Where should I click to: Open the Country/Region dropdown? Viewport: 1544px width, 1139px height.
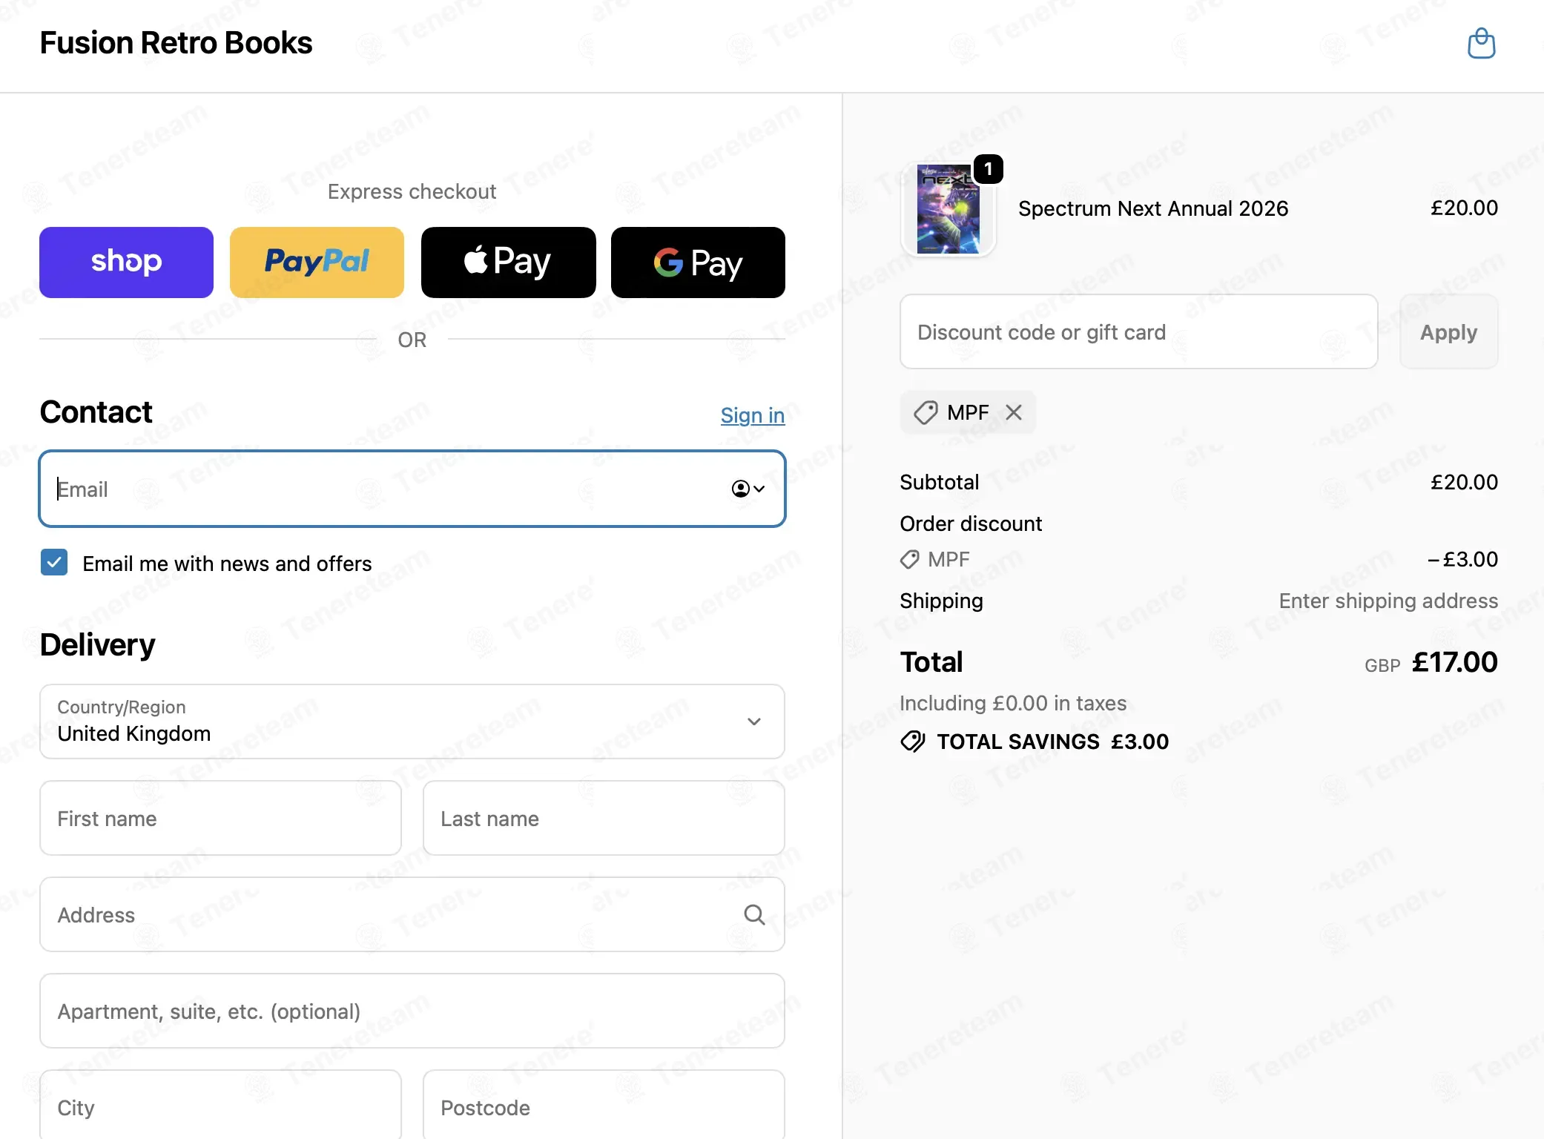412,722
